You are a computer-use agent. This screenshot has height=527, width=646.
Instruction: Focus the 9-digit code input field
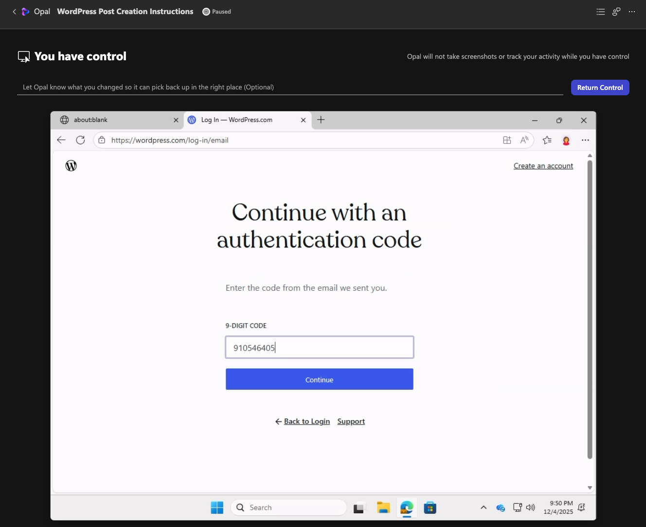319,348
